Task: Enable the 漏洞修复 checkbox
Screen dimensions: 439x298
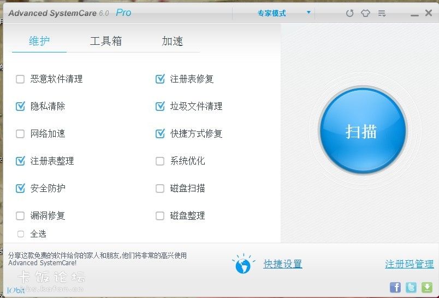Action: click(20, 215)
